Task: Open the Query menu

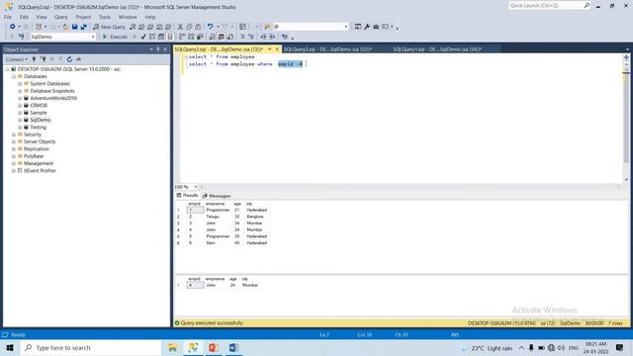Action: click(61, 17)
